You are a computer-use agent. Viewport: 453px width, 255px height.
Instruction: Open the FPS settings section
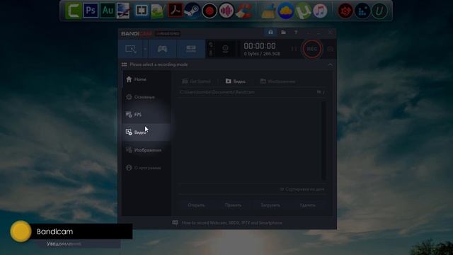pyautogui.click(x=147, y=115)
